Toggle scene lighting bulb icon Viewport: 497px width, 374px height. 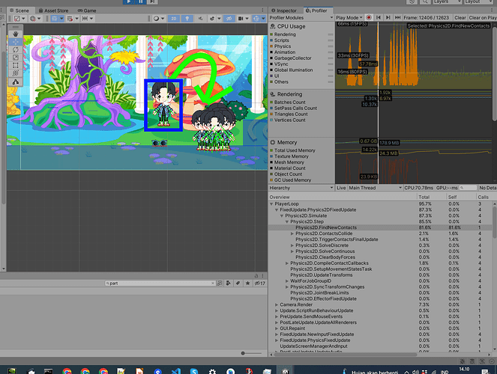pyautogui.click(x=187, y=19)
